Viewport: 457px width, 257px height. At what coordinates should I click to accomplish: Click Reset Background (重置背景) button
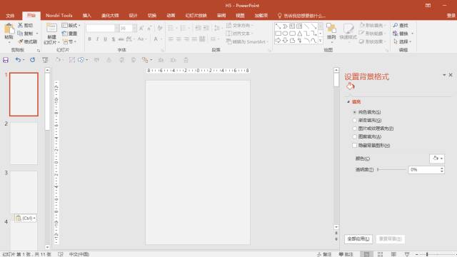391,239
